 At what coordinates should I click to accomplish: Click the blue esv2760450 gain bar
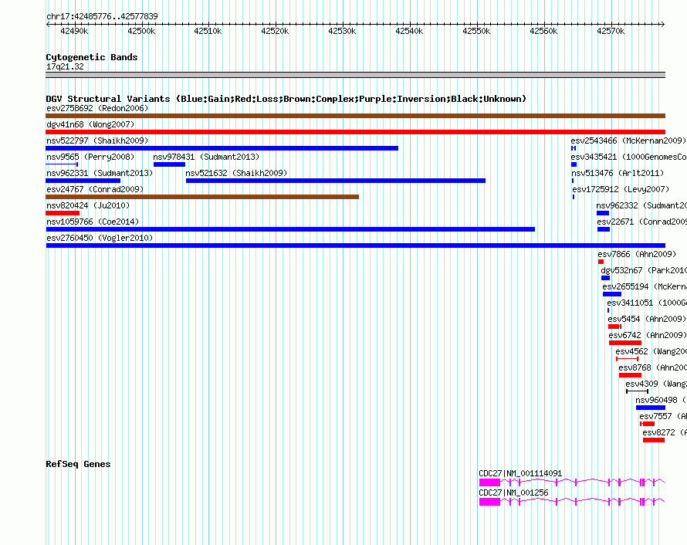(355, 245)
